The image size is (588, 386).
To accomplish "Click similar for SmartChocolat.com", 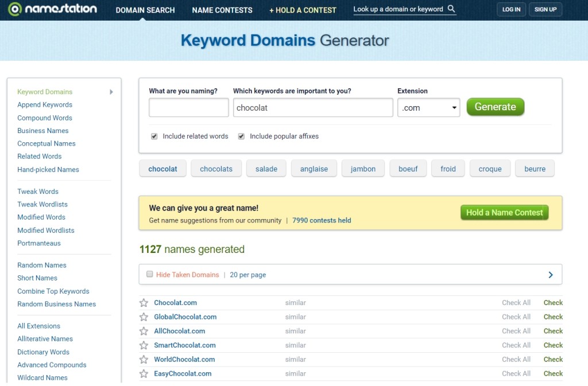I will 296,345.
